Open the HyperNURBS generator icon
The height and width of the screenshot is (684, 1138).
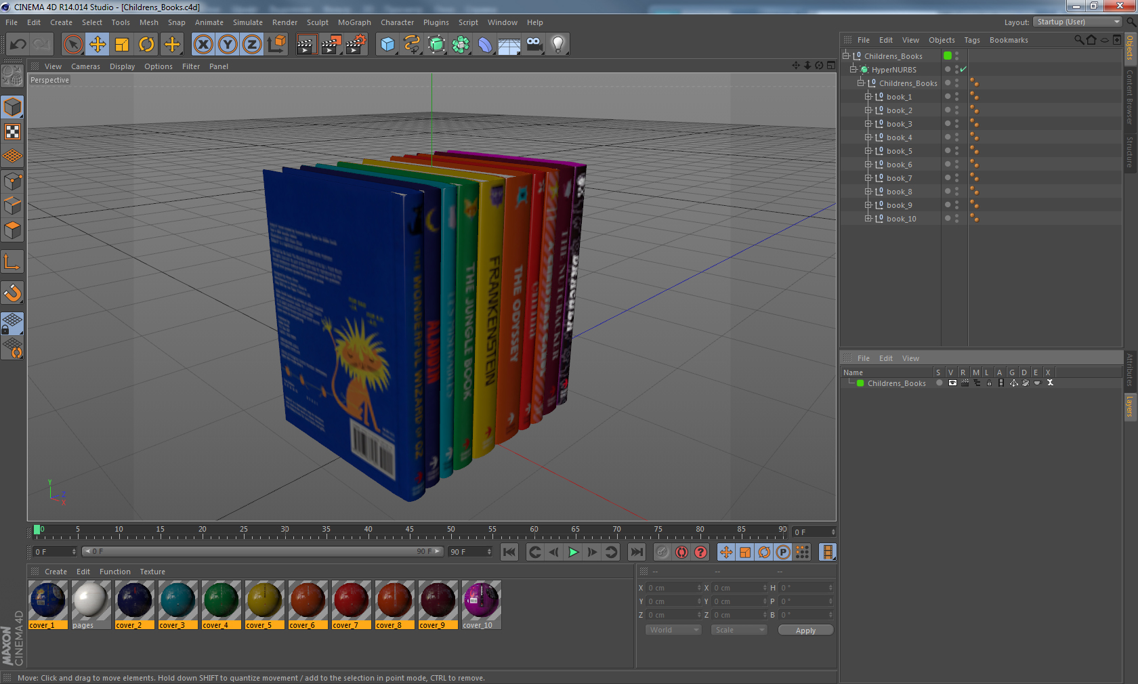tap(436, 45)
